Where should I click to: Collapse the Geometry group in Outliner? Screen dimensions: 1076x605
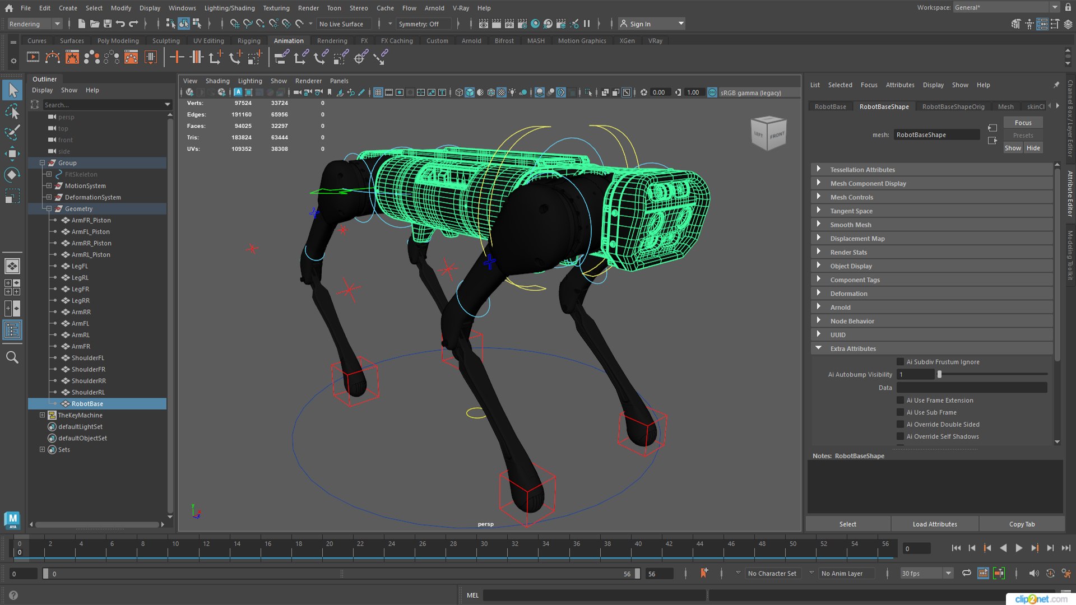click(49, 208)
